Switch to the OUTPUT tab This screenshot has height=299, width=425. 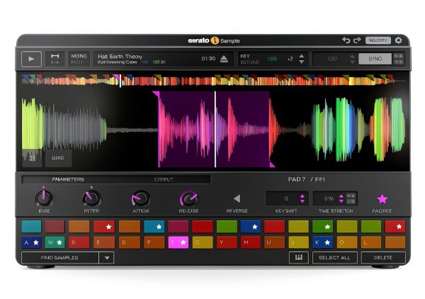[164, 179]
